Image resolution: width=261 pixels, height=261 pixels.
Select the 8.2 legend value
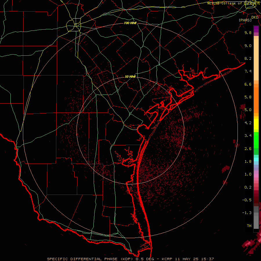248,58
